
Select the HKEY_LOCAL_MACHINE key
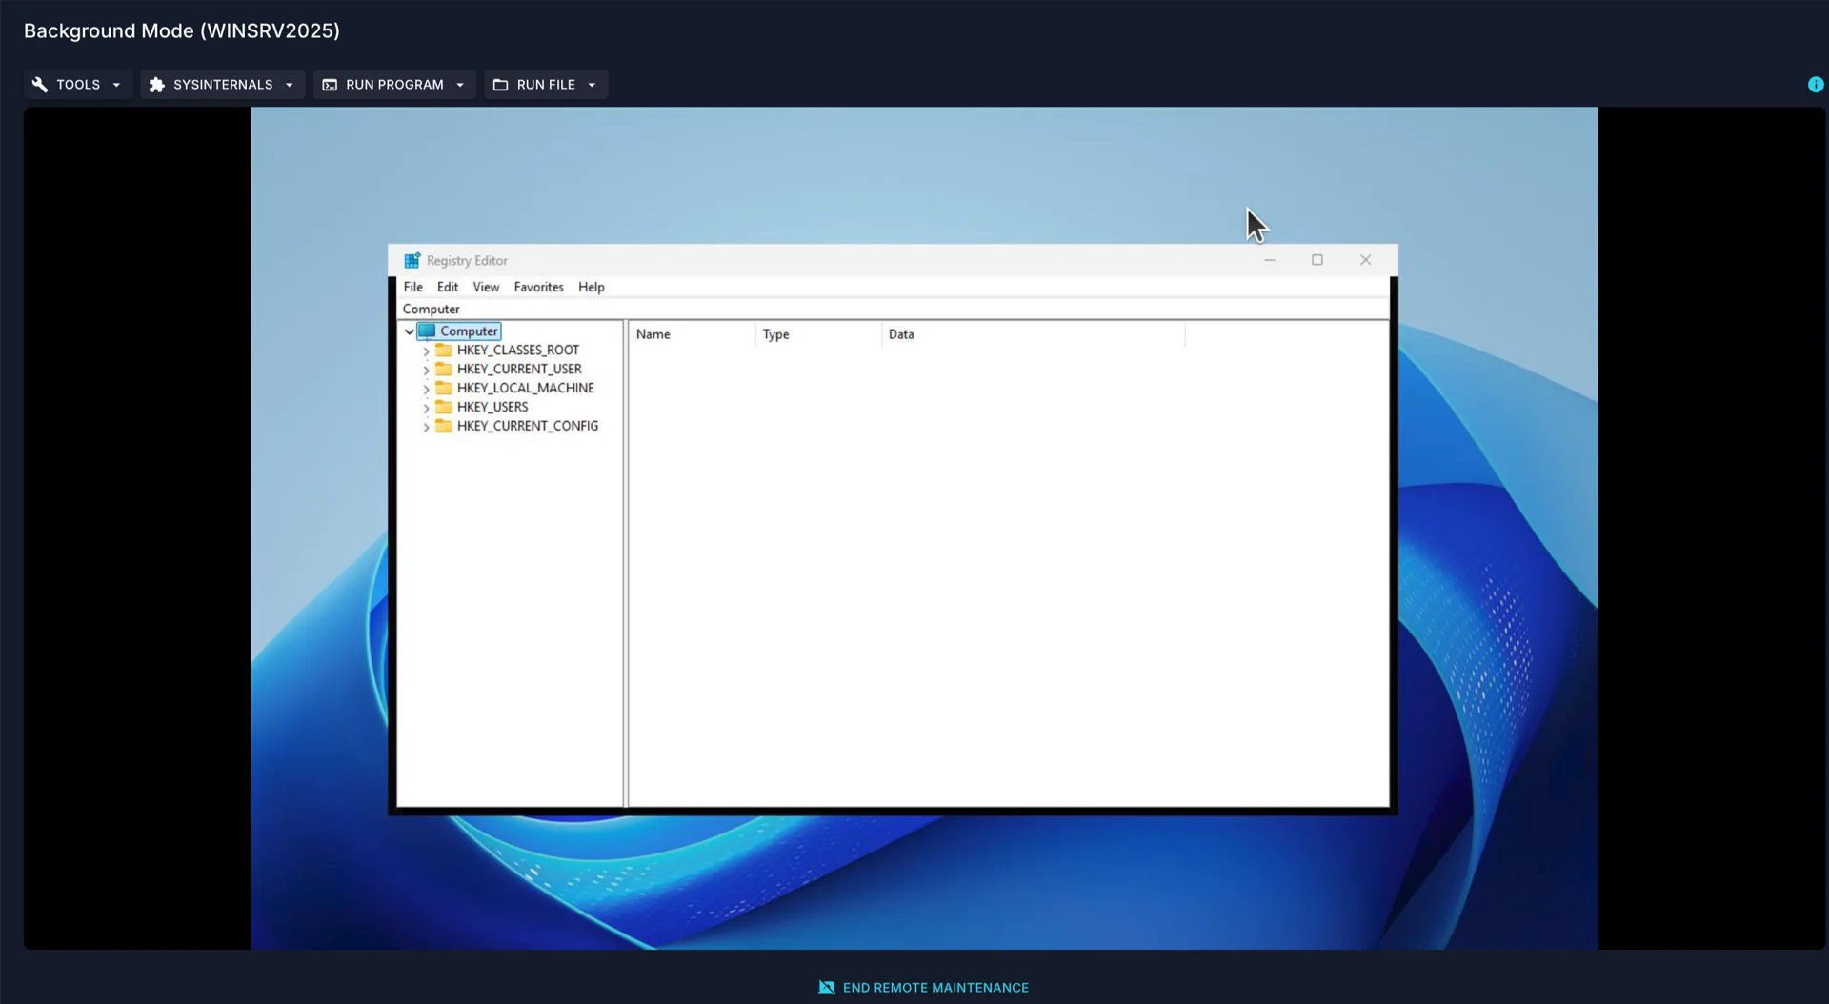point(526,388)
